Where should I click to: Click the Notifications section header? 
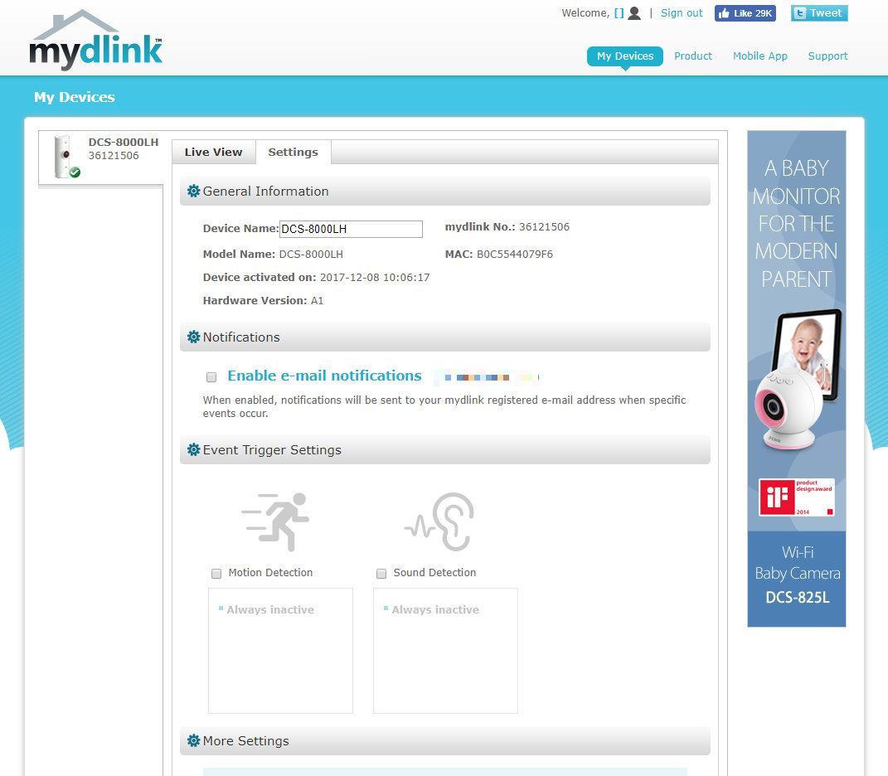point(445,337)
